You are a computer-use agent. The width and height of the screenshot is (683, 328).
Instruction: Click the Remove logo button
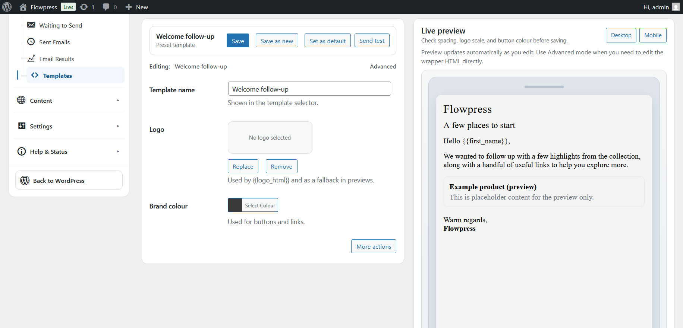click(281, 166)
